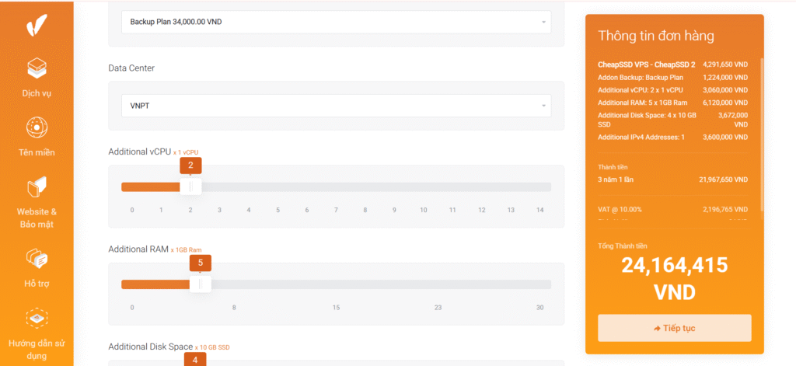Click the site logo icon

(37, 24)
